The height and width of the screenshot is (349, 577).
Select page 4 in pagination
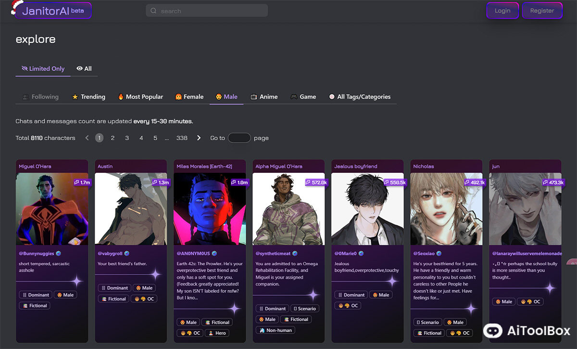tap(141, 138)
